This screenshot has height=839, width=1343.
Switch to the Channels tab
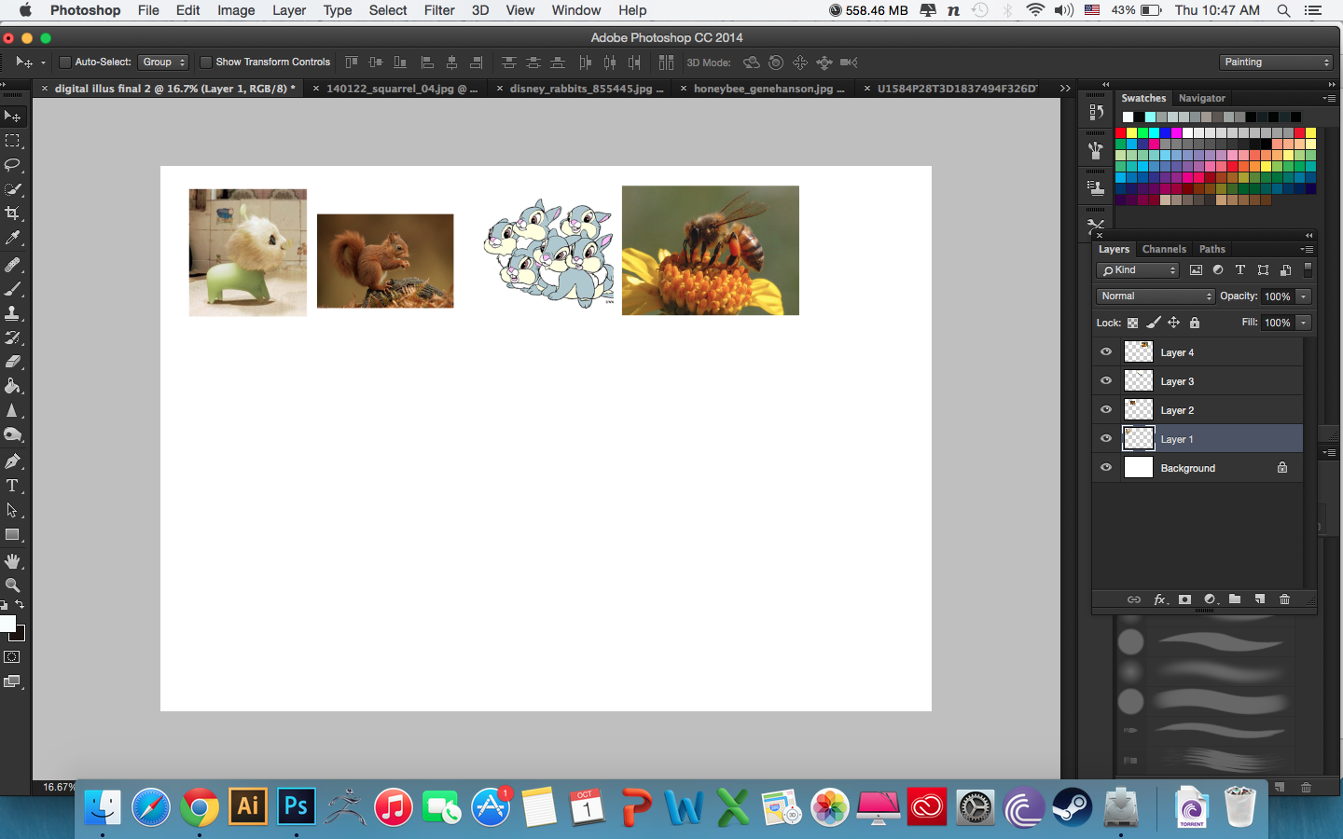1164,249
